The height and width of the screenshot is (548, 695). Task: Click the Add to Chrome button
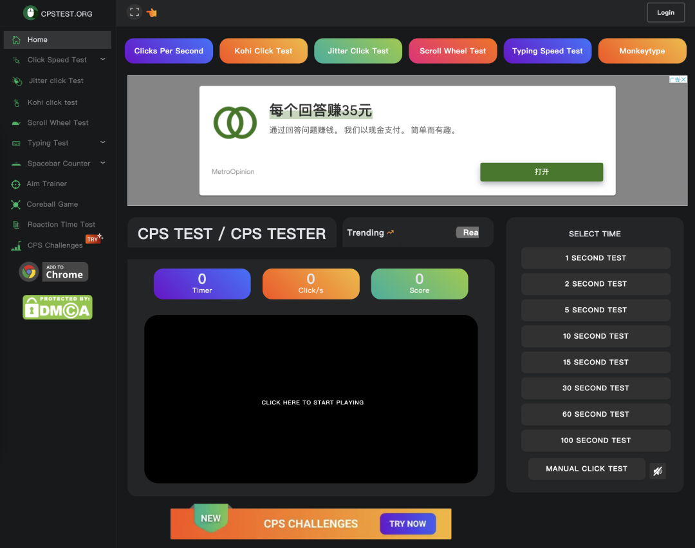click(65, 272)
